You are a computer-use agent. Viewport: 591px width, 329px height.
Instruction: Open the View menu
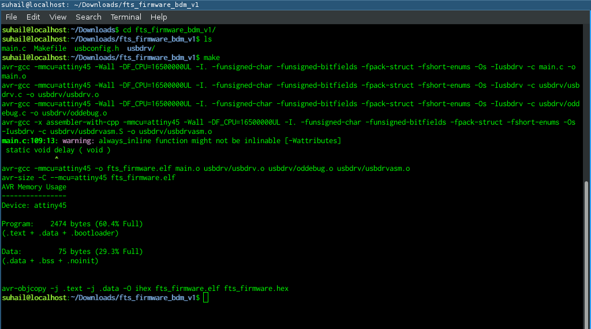(x=58, y=17)
